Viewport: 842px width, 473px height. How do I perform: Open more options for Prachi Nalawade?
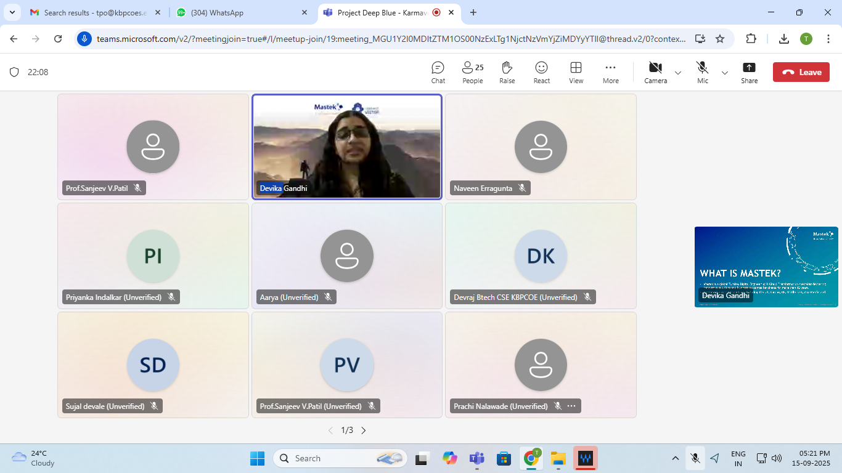[571, 406]
